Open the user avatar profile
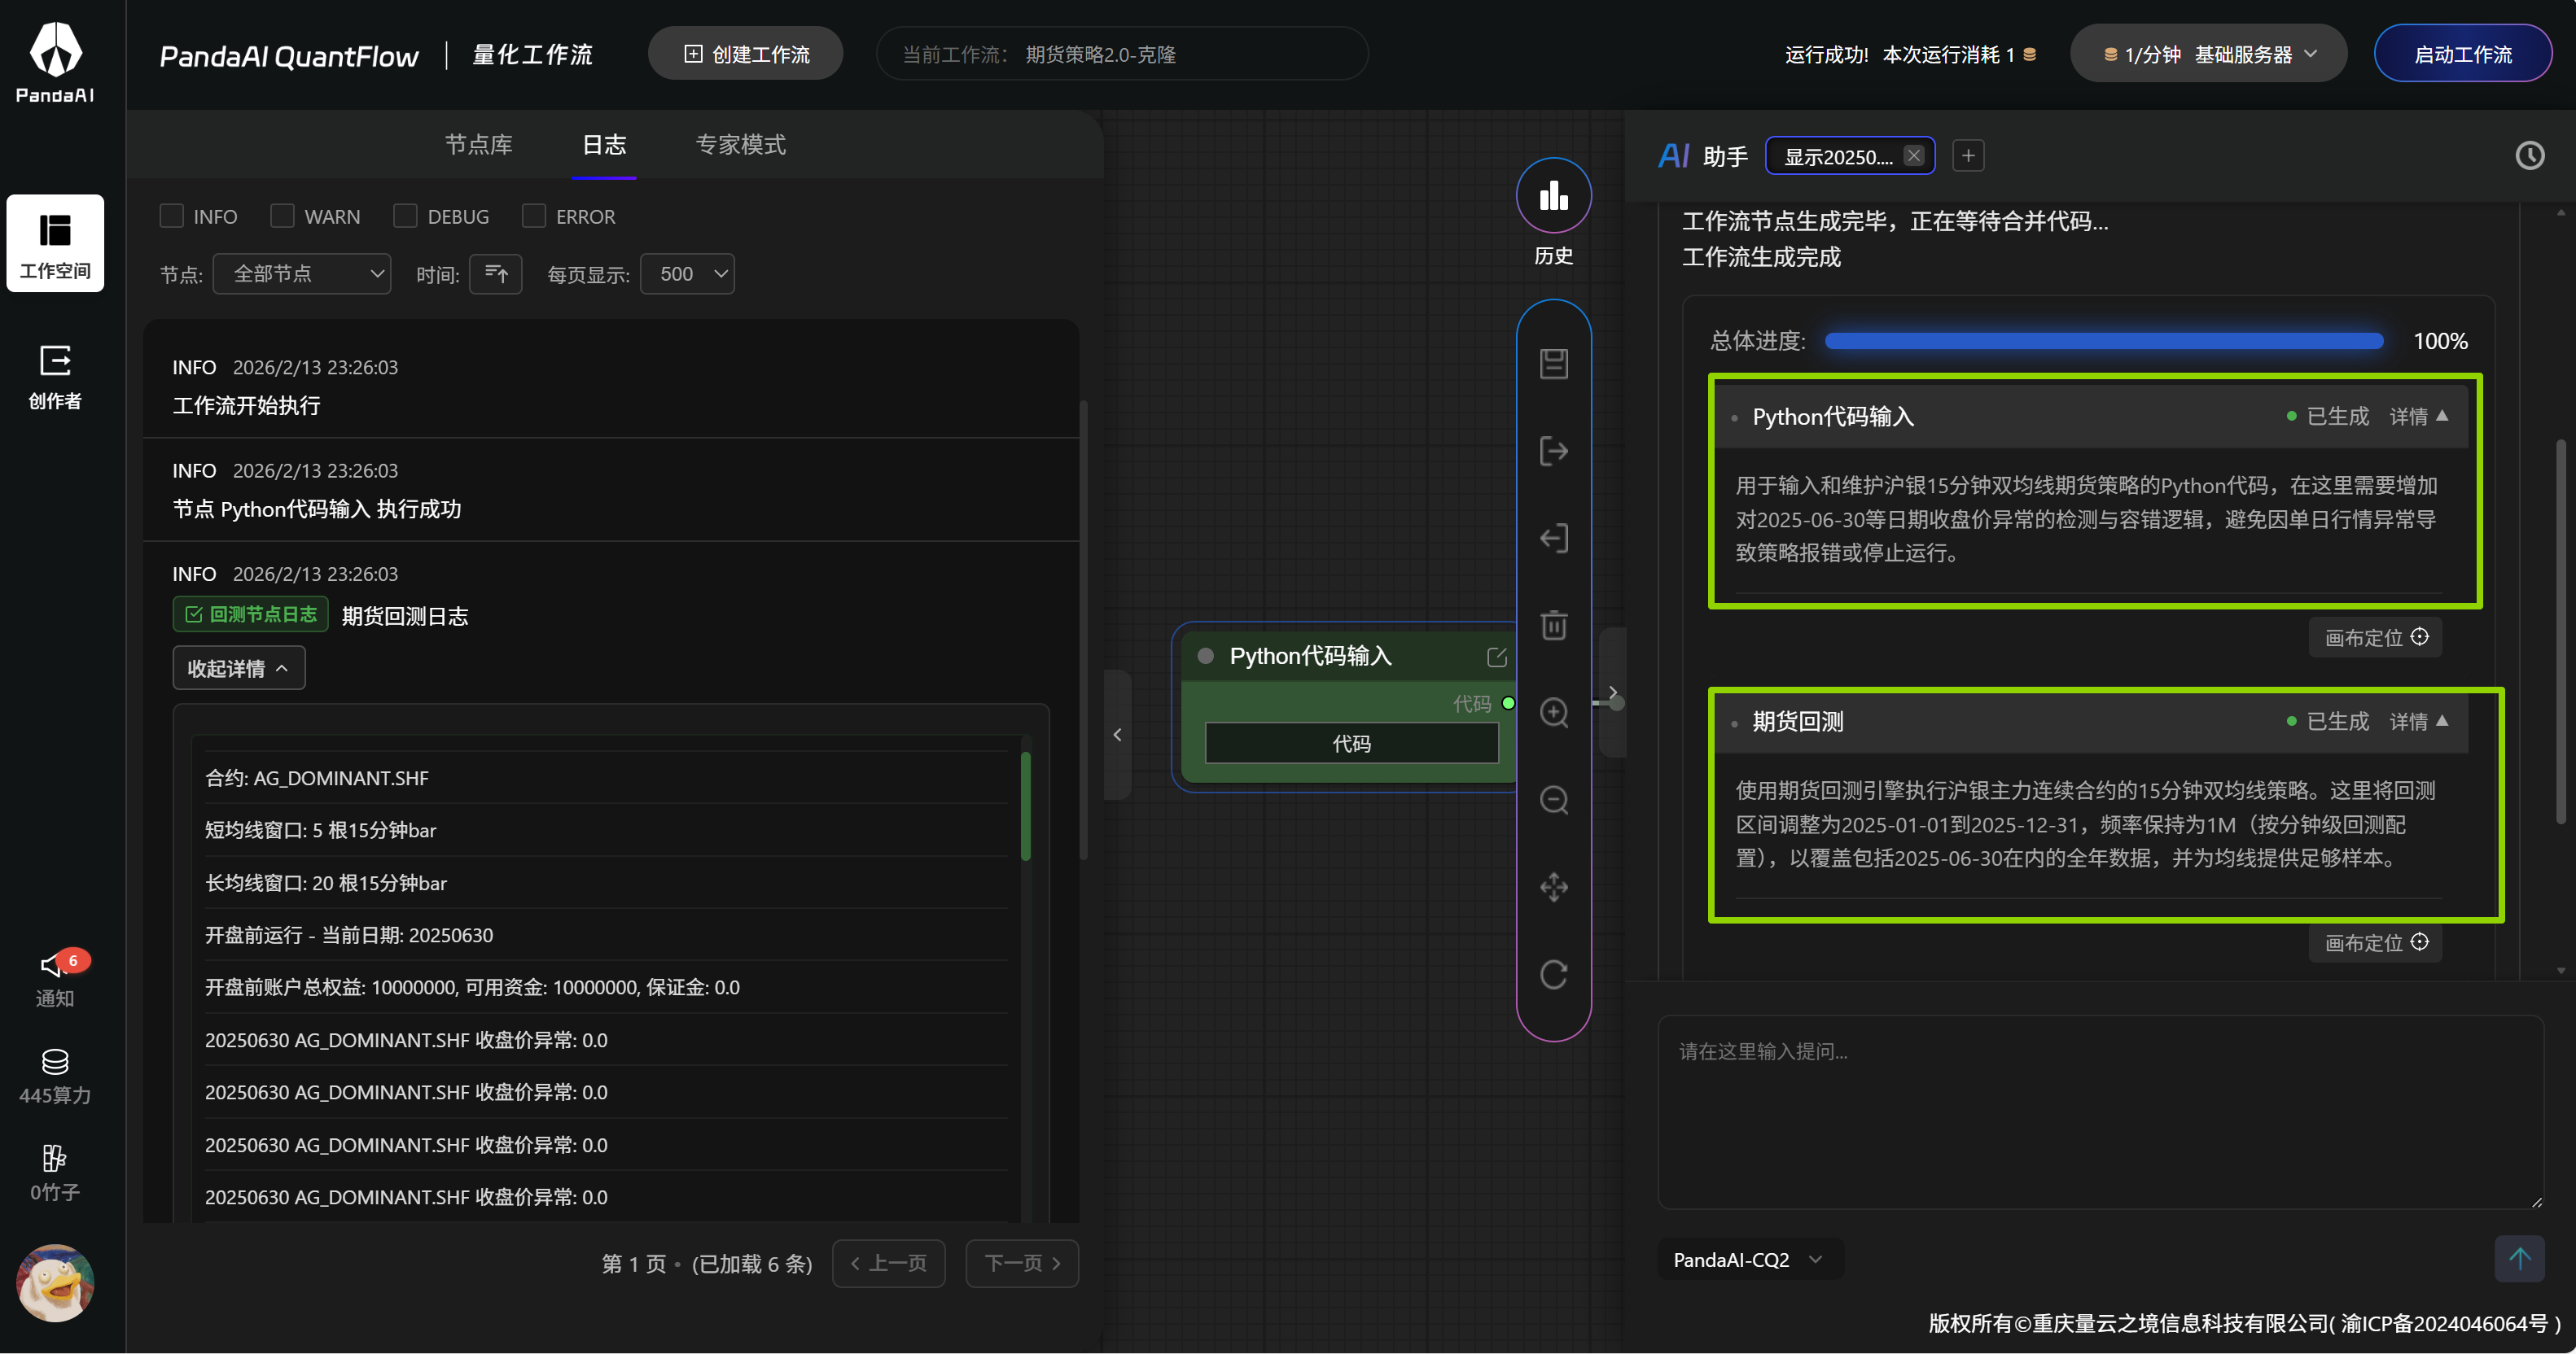 [x=55, y=1282]
